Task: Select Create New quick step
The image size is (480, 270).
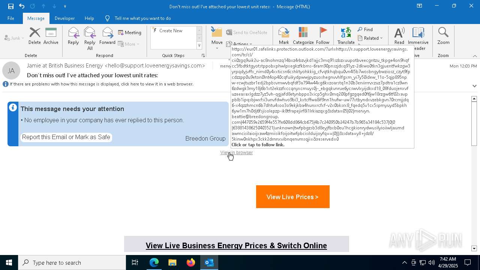Action: (x=171, y=31)
